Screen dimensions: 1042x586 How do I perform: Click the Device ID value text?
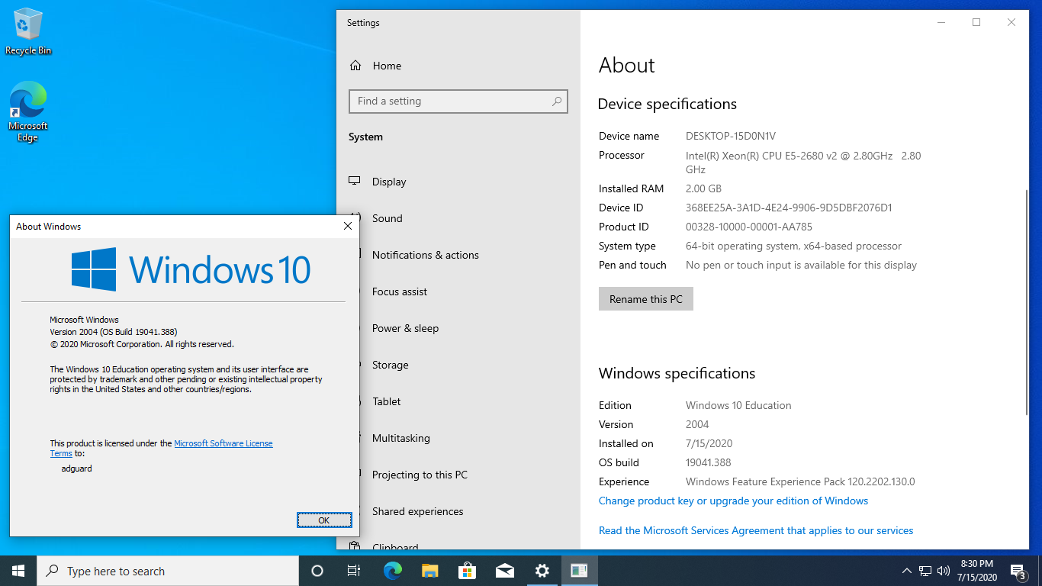click(x=789, y=208)
